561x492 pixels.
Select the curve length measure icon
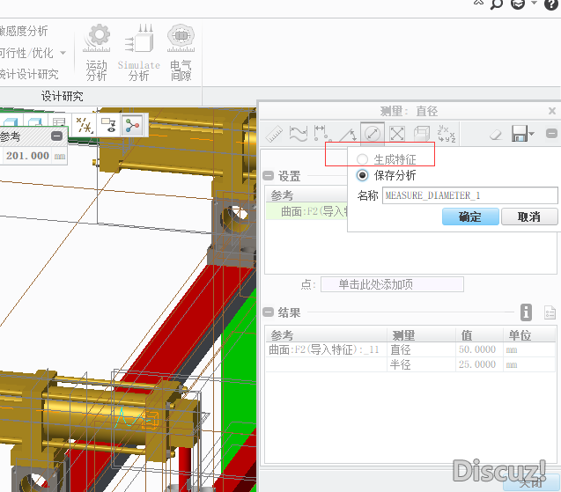(298, 134)
